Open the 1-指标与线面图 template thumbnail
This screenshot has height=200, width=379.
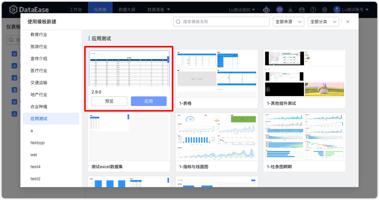pos(217,137)
